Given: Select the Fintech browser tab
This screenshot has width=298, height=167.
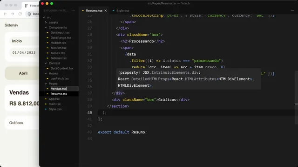Looking at the screenshot, I should pos(31,6).
